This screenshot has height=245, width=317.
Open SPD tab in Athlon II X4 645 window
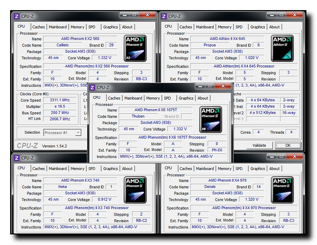239,27
